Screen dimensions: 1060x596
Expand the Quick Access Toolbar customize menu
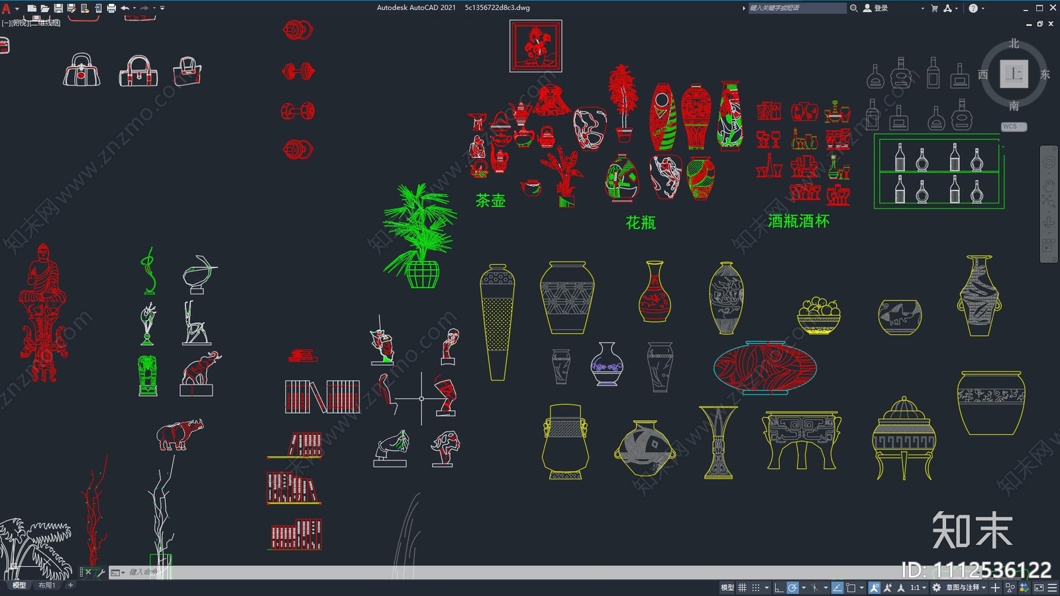click(162, 8)
